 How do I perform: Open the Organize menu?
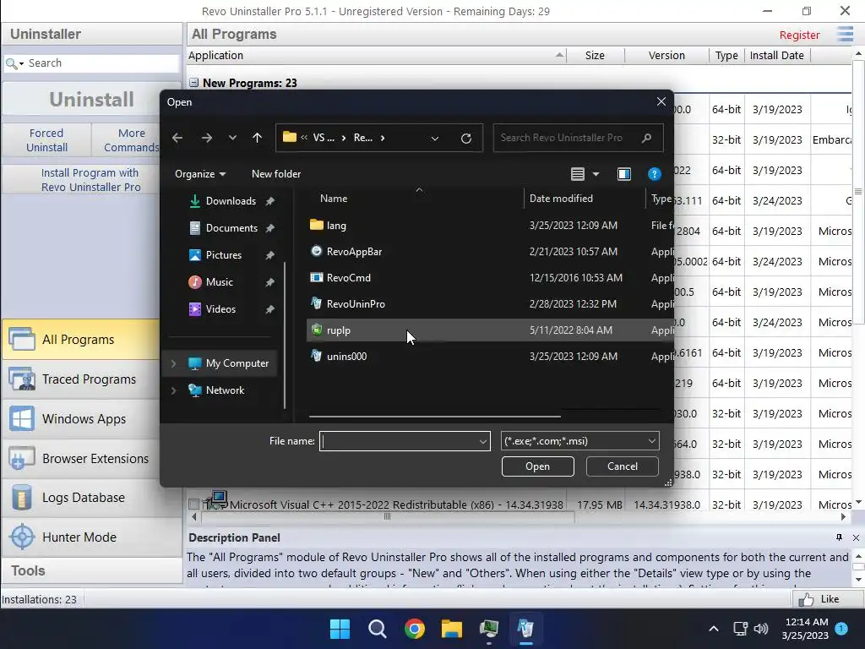pyautogui.click(x=200, y=174)
